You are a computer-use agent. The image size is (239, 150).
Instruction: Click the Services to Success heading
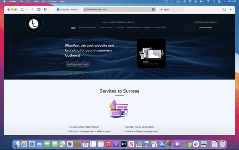click(x=119, y=91)
